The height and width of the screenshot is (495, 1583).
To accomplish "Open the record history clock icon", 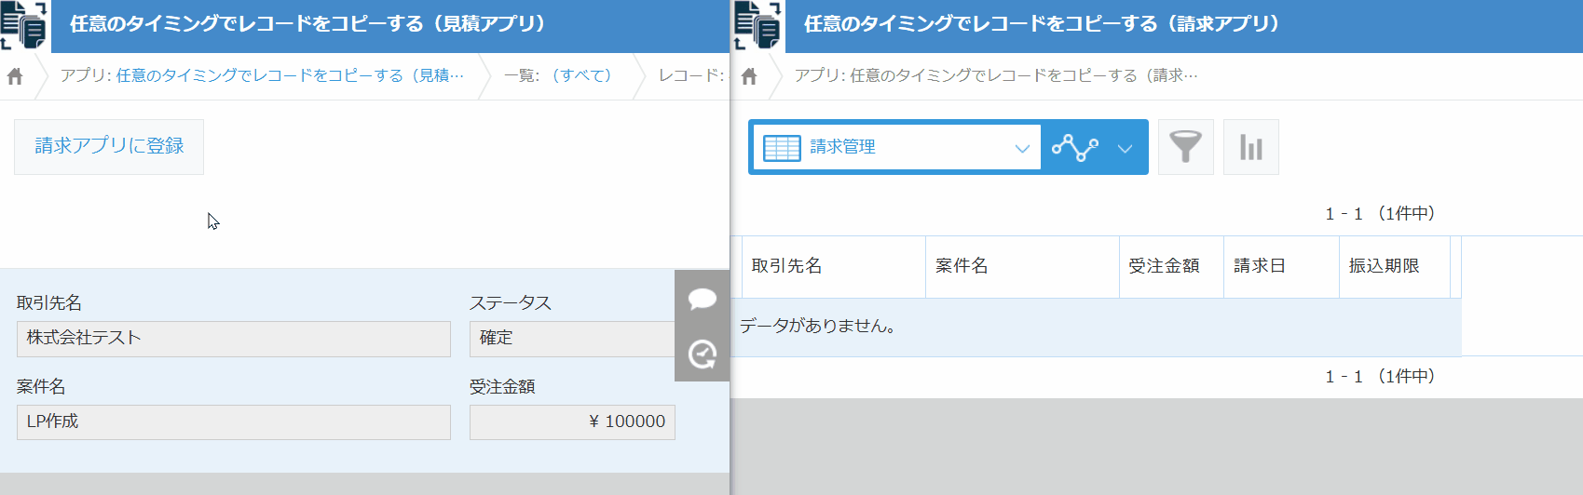I will click(x=702, y=354).
